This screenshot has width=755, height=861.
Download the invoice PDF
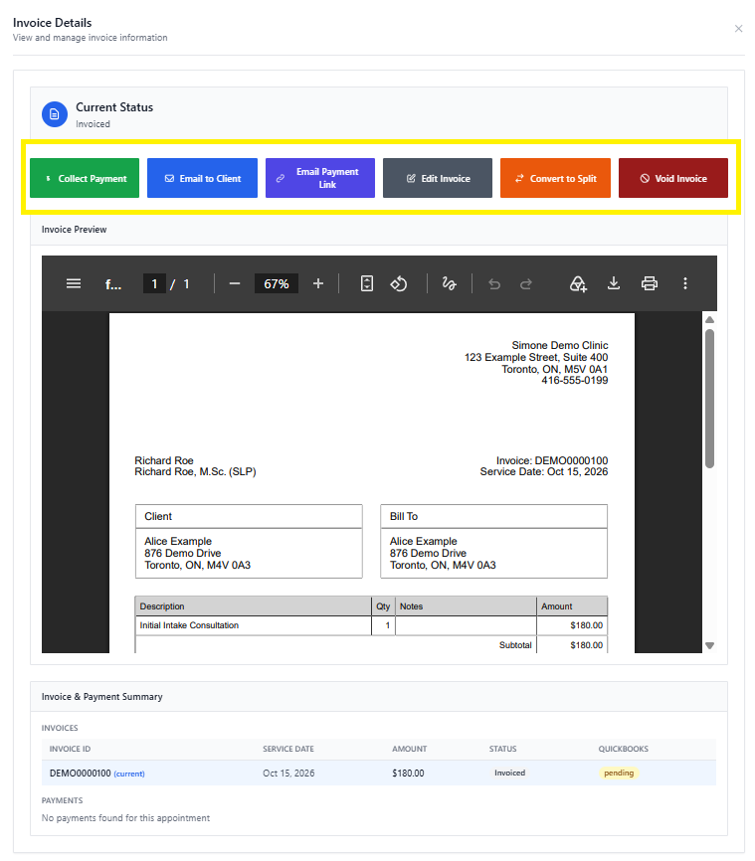pyautogui.click(x=614, y=283)
